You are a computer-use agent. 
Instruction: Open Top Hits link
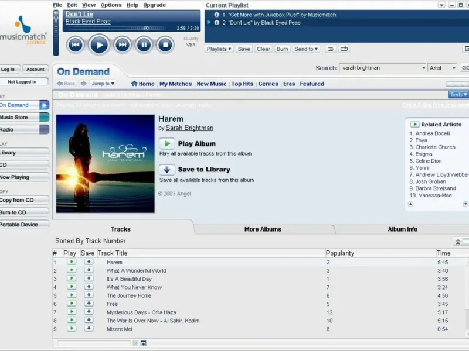tap(242, 84)
